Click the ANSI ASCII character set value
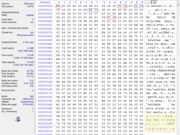The image size is (180, 135). [x=28, y=99]
